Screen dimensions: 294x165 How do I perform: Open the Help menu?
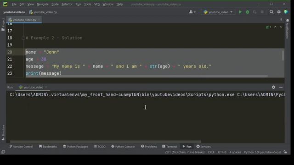pyautogui.click(x=119, y=4)
